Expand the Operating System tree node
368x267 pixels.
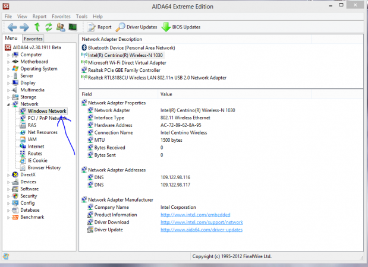point(8,69)
